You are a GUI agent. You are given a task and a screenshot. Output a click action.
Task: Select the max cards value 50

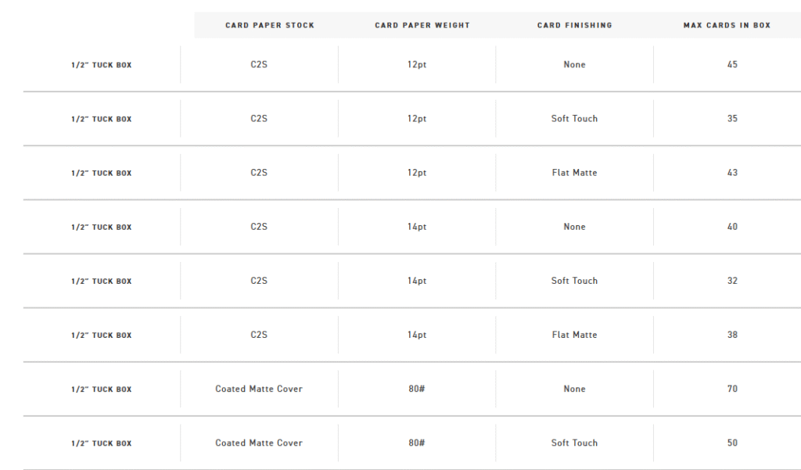click(x=732, y=443)
